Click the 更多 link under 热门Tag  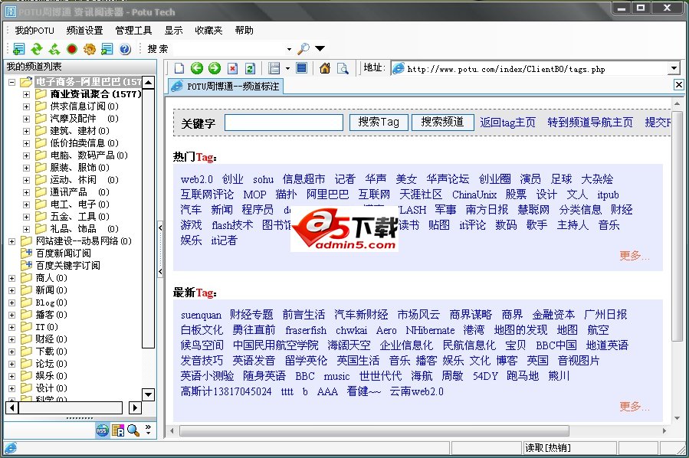pyautogui.click(x=634, y=256)
